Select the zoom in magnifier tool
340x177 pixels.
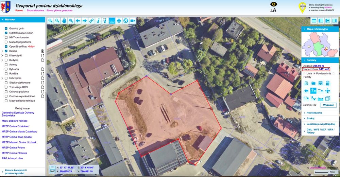pyautogui.click(x=50, y=21)
